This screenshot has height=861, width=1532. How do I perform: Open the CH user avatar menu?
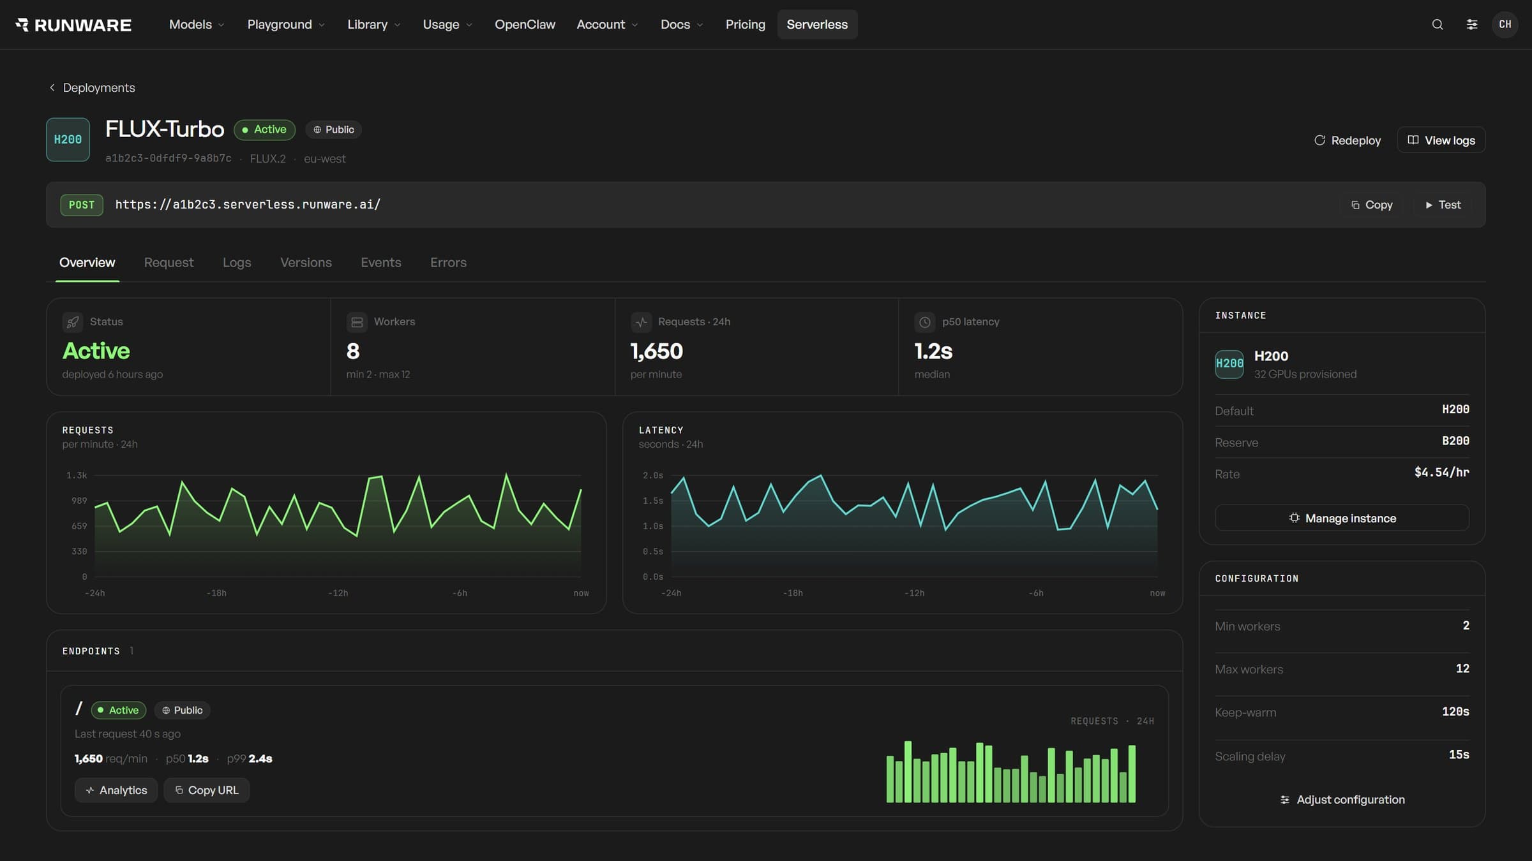1505,24
